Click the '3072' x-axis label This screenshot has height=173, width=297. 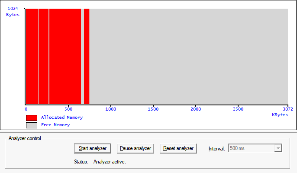[288, 109]
